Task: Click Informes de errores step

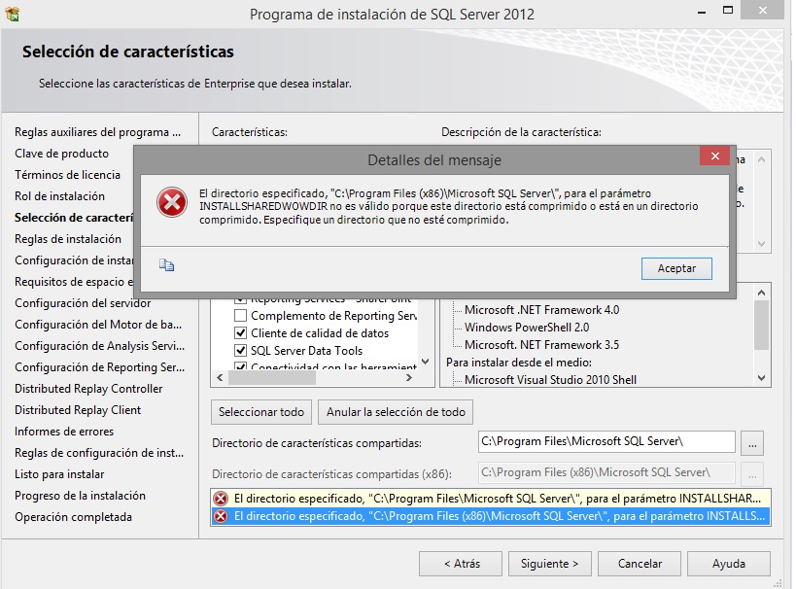Action: 64,432
